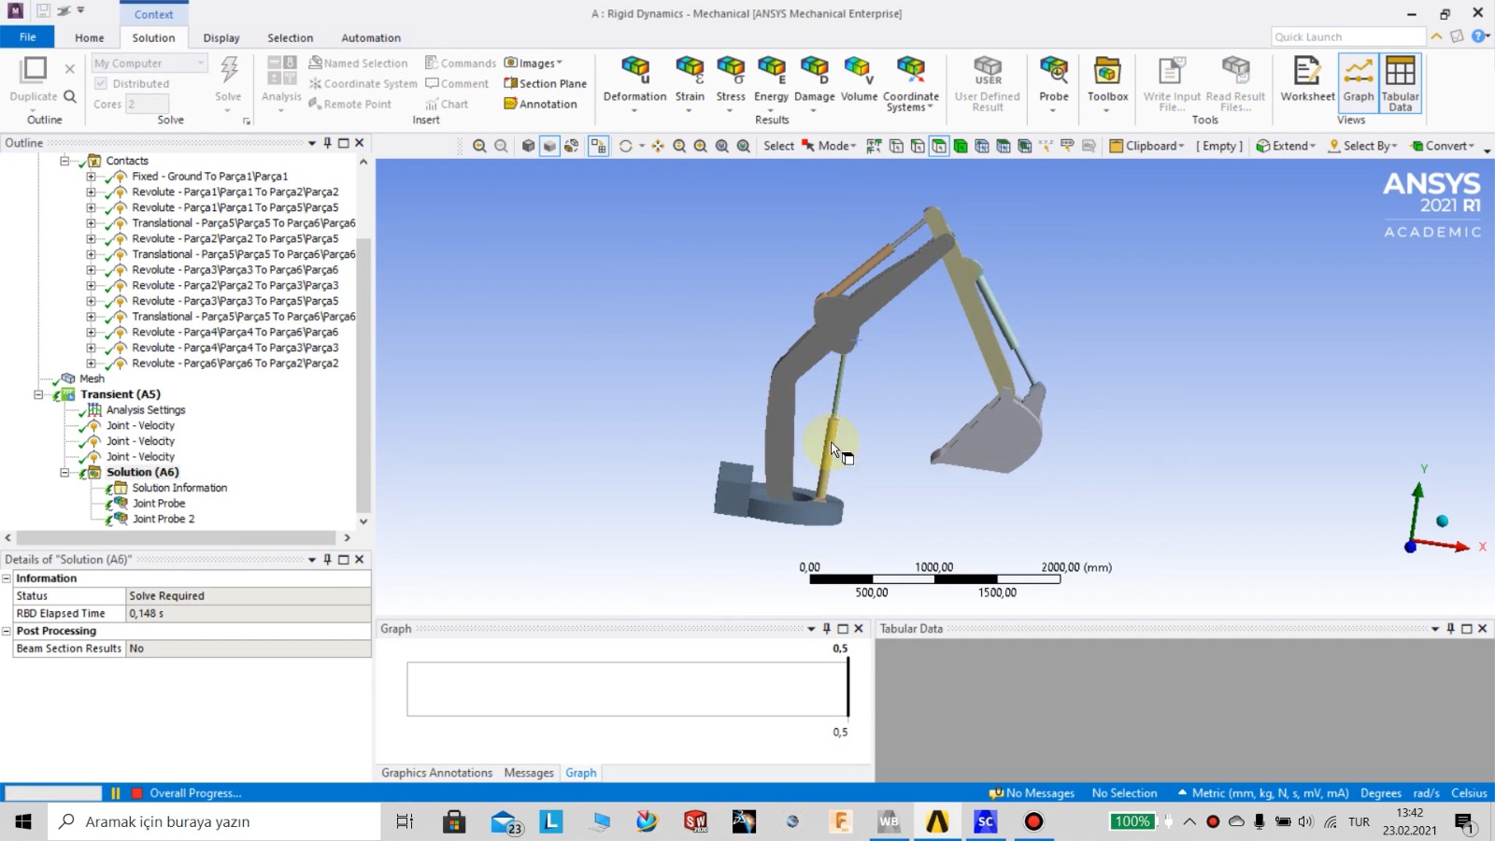Collapse the Post Processing section in Details
The width and height of the screenshot is (1495, 841).
7,631
